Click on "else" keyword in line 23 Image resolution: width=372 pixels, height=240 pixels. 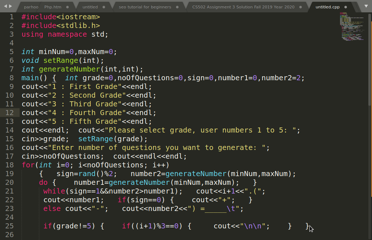pos(52,209)
